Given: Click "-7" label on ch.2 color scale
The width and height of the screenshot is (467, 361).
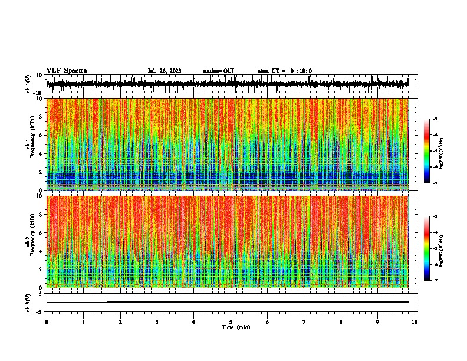Looking at the screenshot, I should tap(435, 280).
